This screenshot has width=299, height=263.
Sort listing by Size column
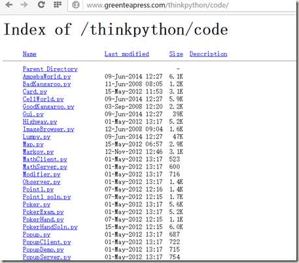pyautogui.click(x=176, y=54)
